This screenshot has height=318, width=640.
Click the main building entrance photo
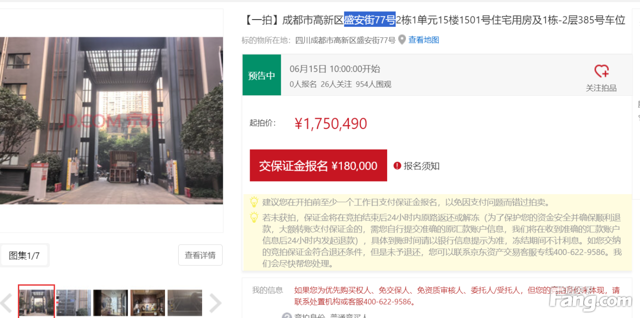(112, 120)
